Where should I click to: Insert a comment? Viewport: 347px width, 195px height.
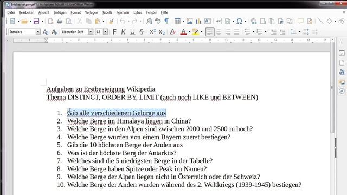coord(300,21)
